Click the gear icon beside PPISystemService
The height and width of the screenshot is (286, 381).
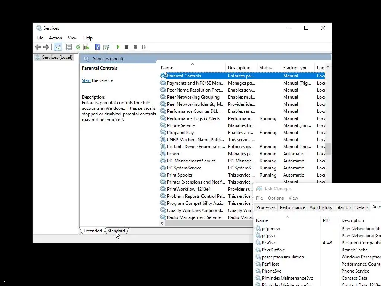click(x=163, y=168)
